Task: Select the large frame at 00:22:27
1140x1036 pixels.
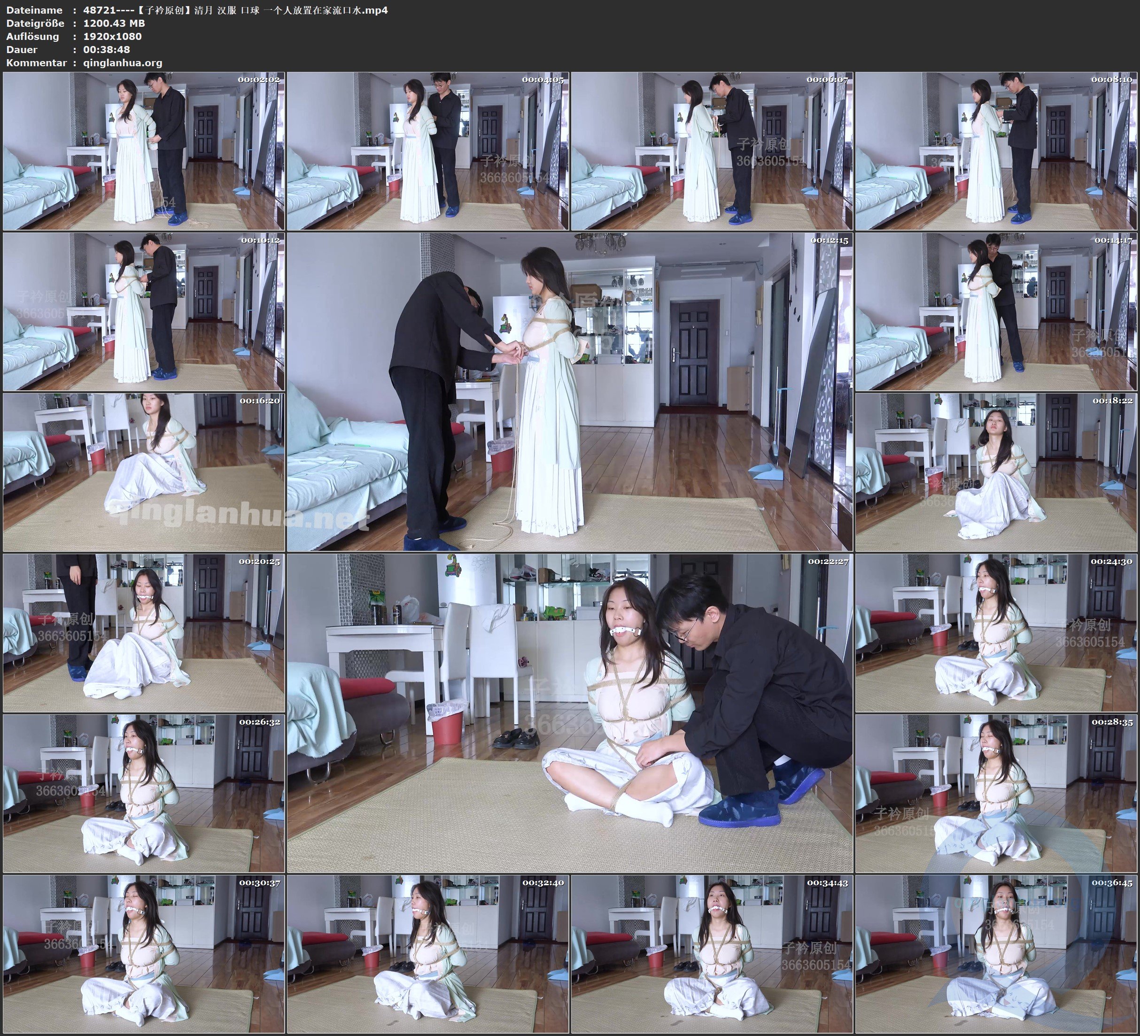Action: (x=569, y=713)
